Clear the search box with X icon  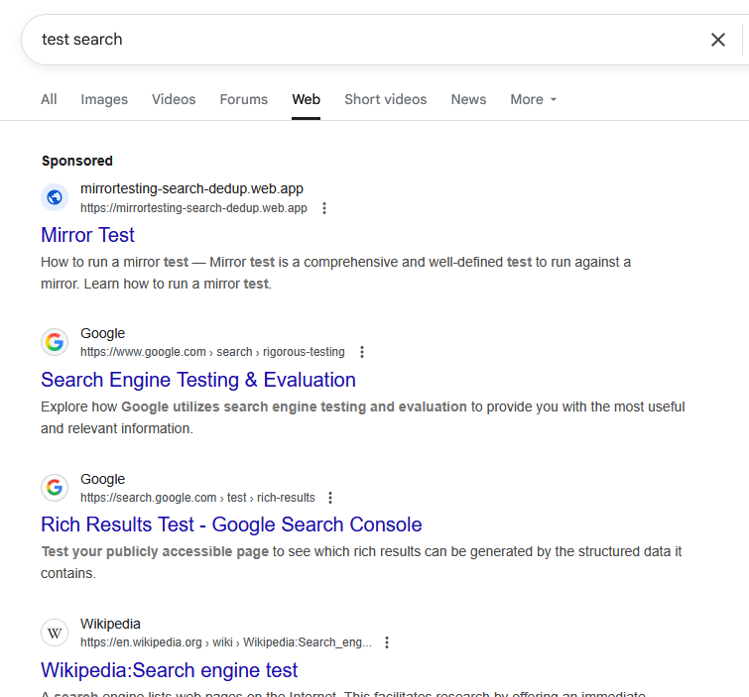[x=718, y=40]
